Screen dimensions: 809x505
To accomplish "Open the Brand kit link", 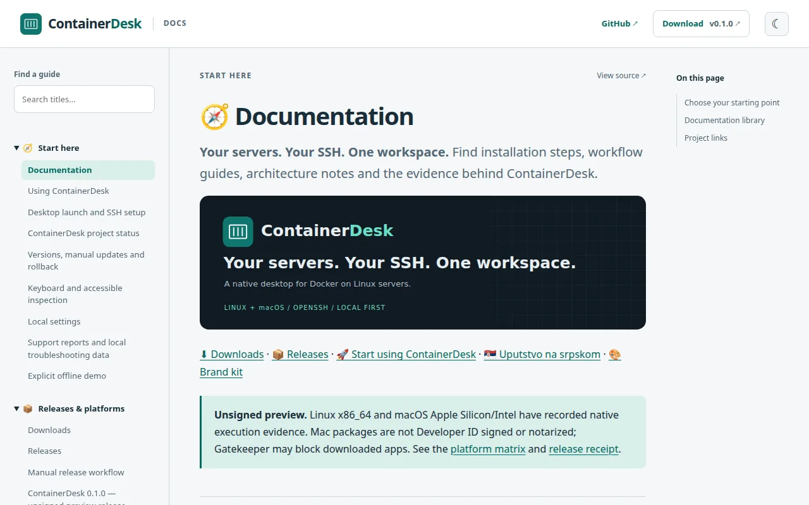I will pos(221,372).
